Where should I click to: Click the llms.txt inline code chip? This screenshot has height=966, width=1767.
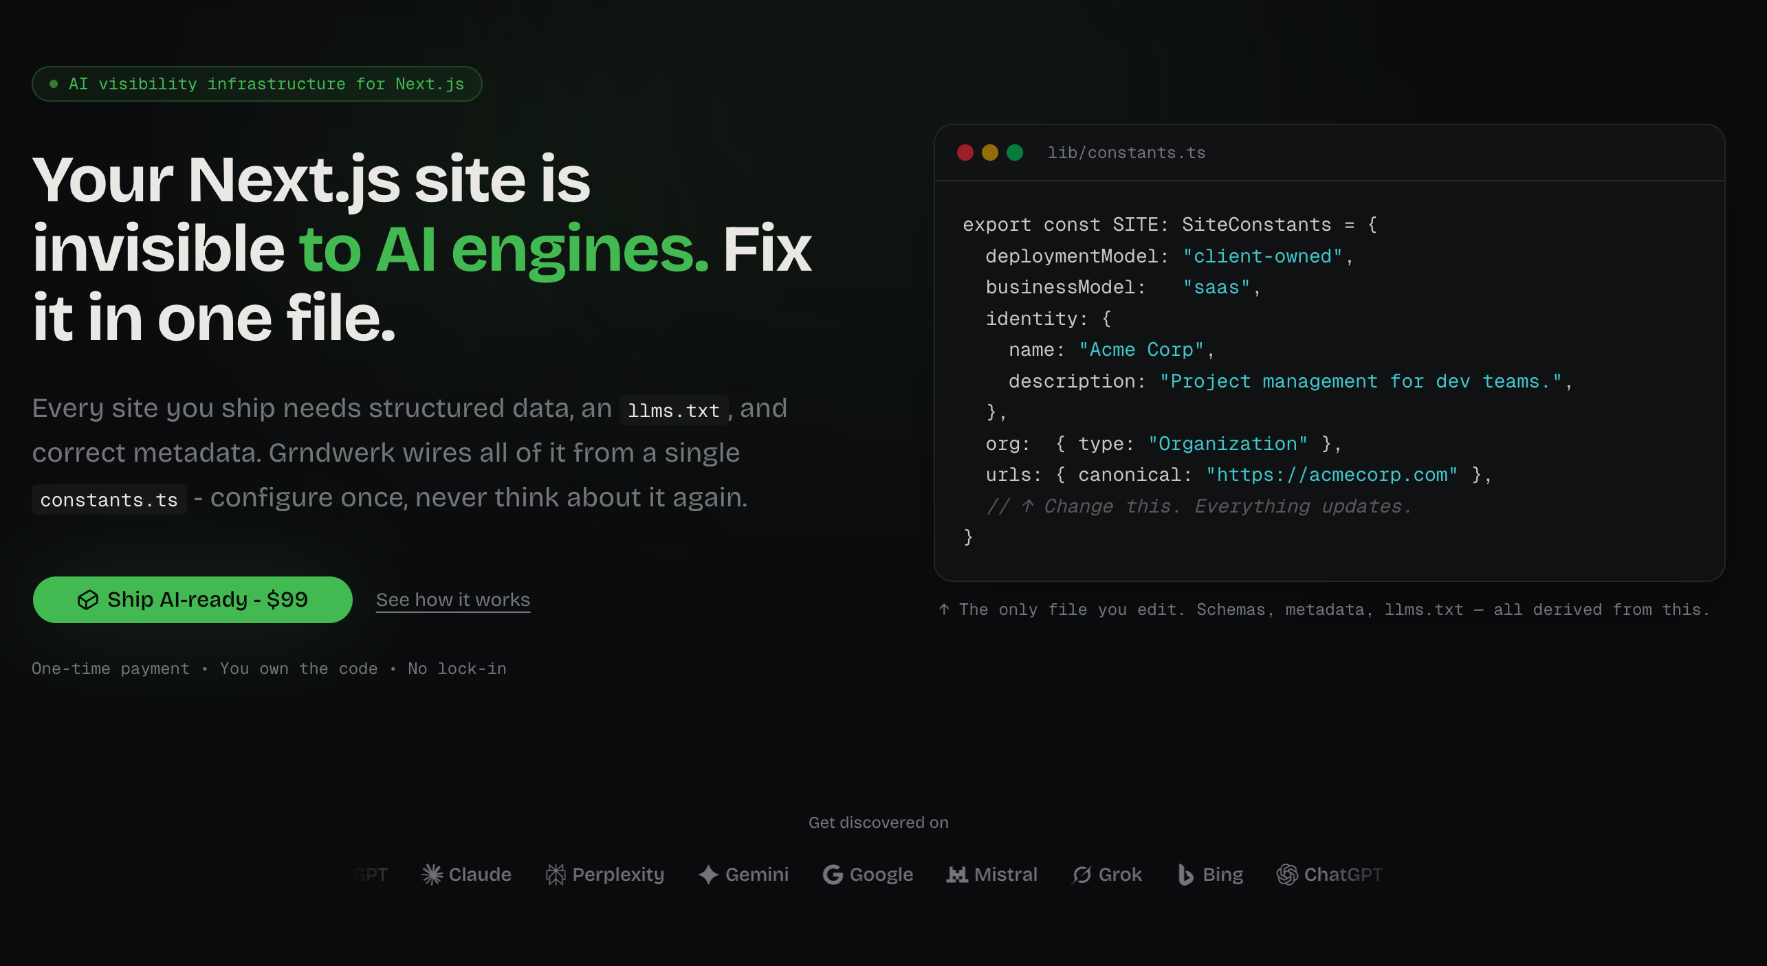(674, 410)
